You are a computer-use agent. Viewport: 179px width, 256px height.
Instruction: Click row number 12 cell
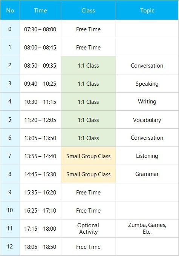[x=10, y=247]
